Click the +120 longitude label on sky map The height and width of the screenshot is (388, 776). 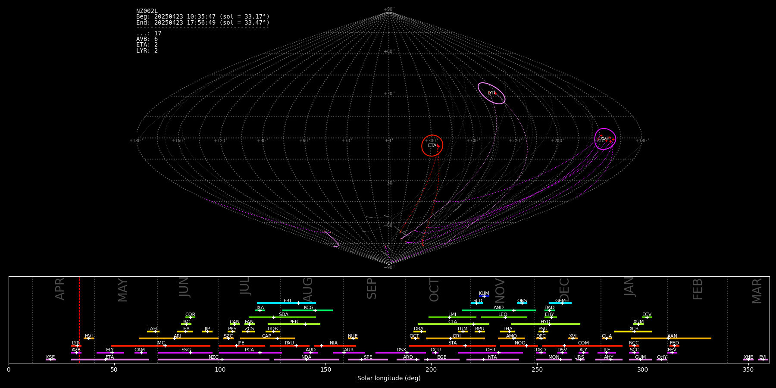pyautogui.click(x=219, y=141)
